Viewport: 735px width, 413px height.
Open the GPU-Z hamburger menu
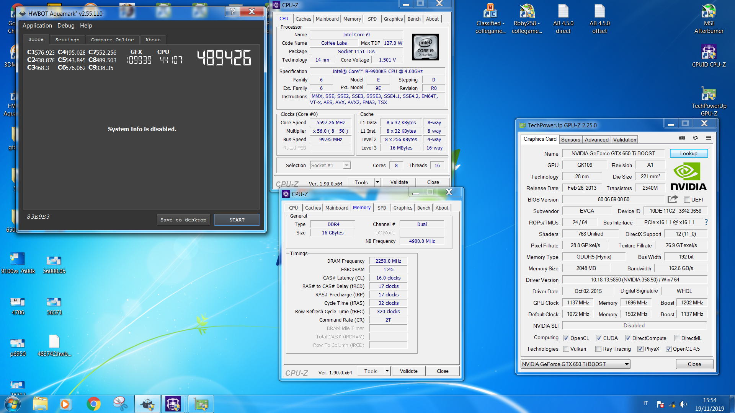pyautogui.click(x=708, y=138)
